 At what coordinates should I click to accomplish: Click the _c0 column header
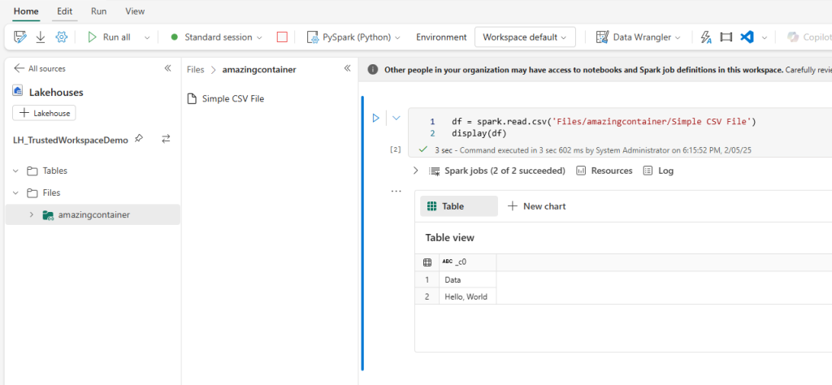[x=468, y=262]
